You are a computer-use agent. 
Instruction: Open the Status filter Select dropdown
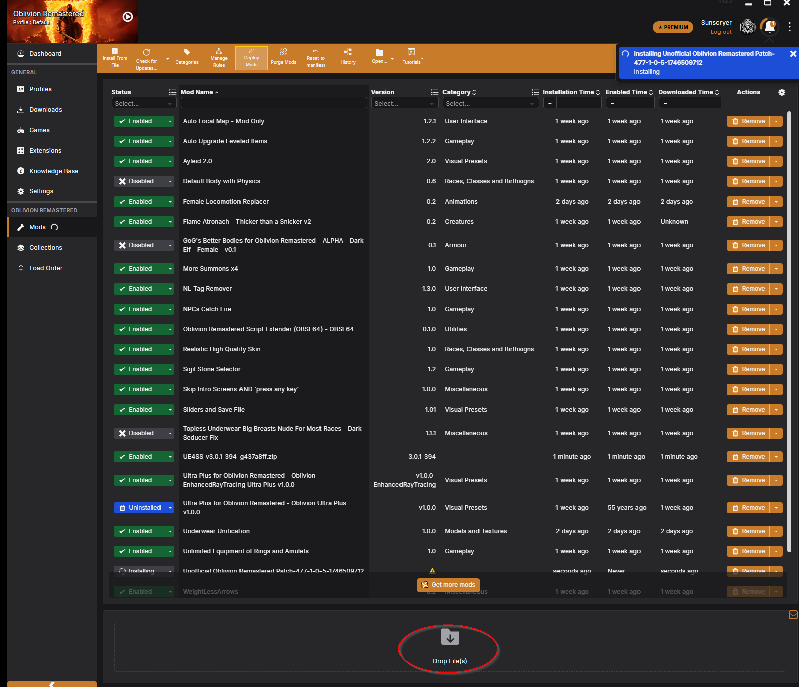tap(143, 104)
